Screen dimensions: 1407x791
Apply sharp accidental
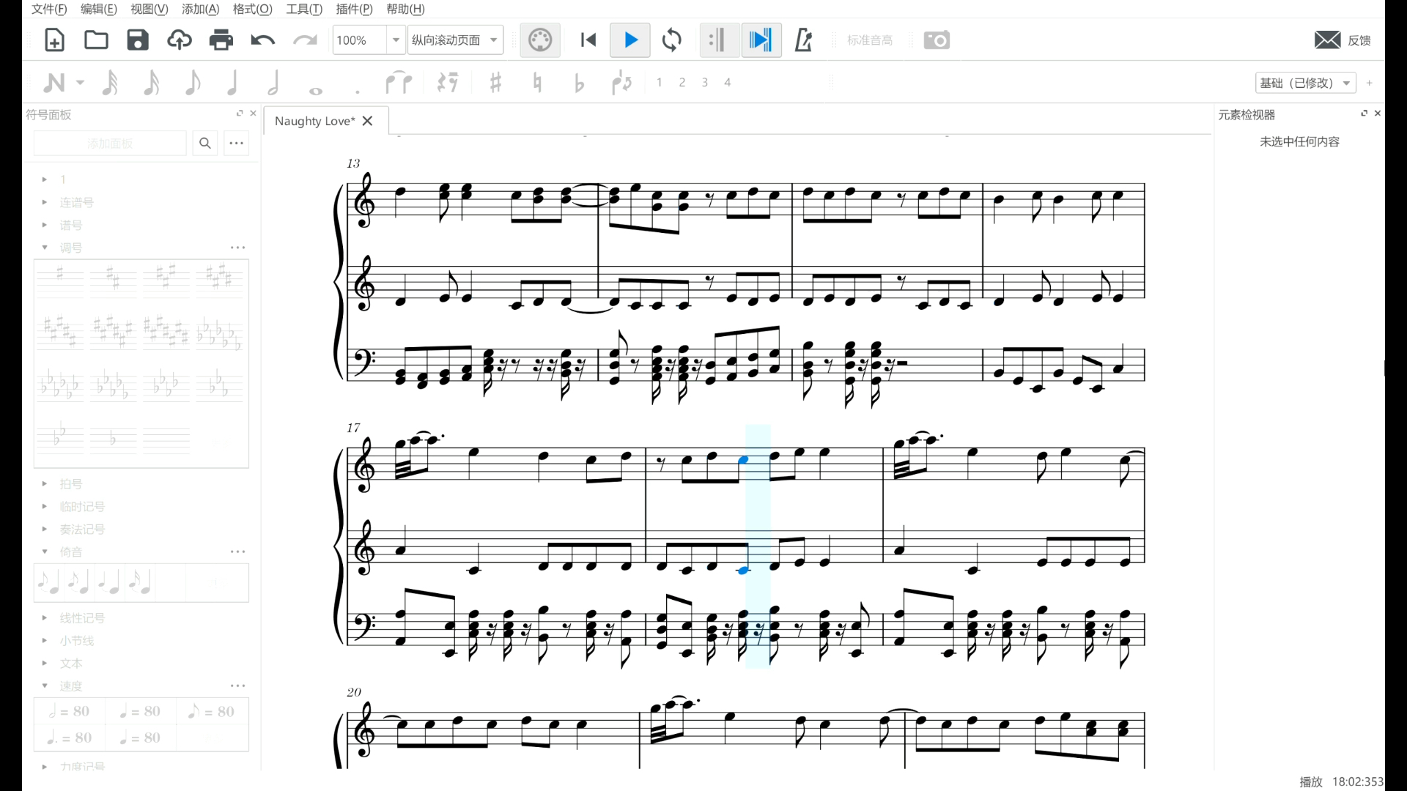click(x=495, y=83)
